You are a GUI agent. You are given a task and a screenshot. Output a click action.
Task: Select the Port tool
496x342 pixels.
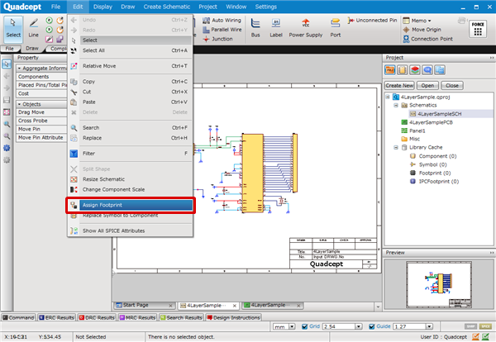click(x=335, y=28)
